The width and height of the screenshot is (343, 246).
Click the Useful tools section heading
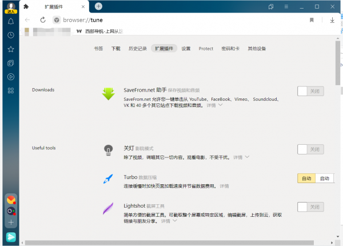pyautogui.click(x=44, y=148)
